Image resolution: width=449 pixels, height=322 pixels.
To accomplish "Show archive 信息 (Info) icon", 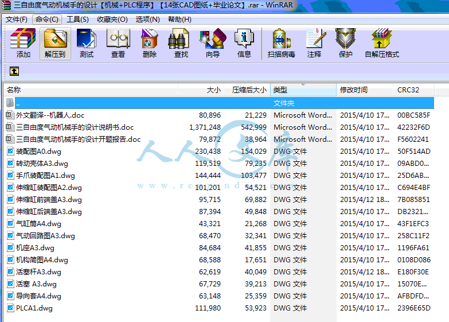I will click(244, 38).
